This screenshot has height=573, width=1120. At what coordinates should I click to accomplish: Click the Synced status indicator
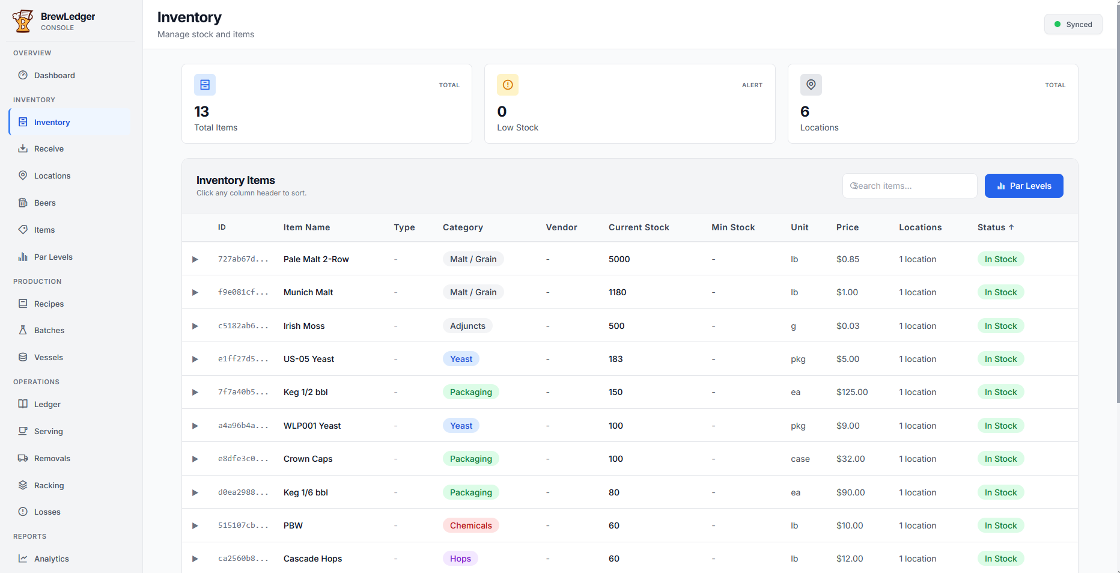click(1073, 24)
